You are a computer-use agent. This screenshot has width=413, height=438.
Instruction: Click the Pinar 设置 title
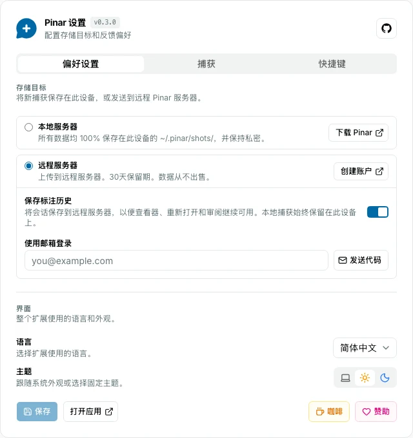coord(65,23)
